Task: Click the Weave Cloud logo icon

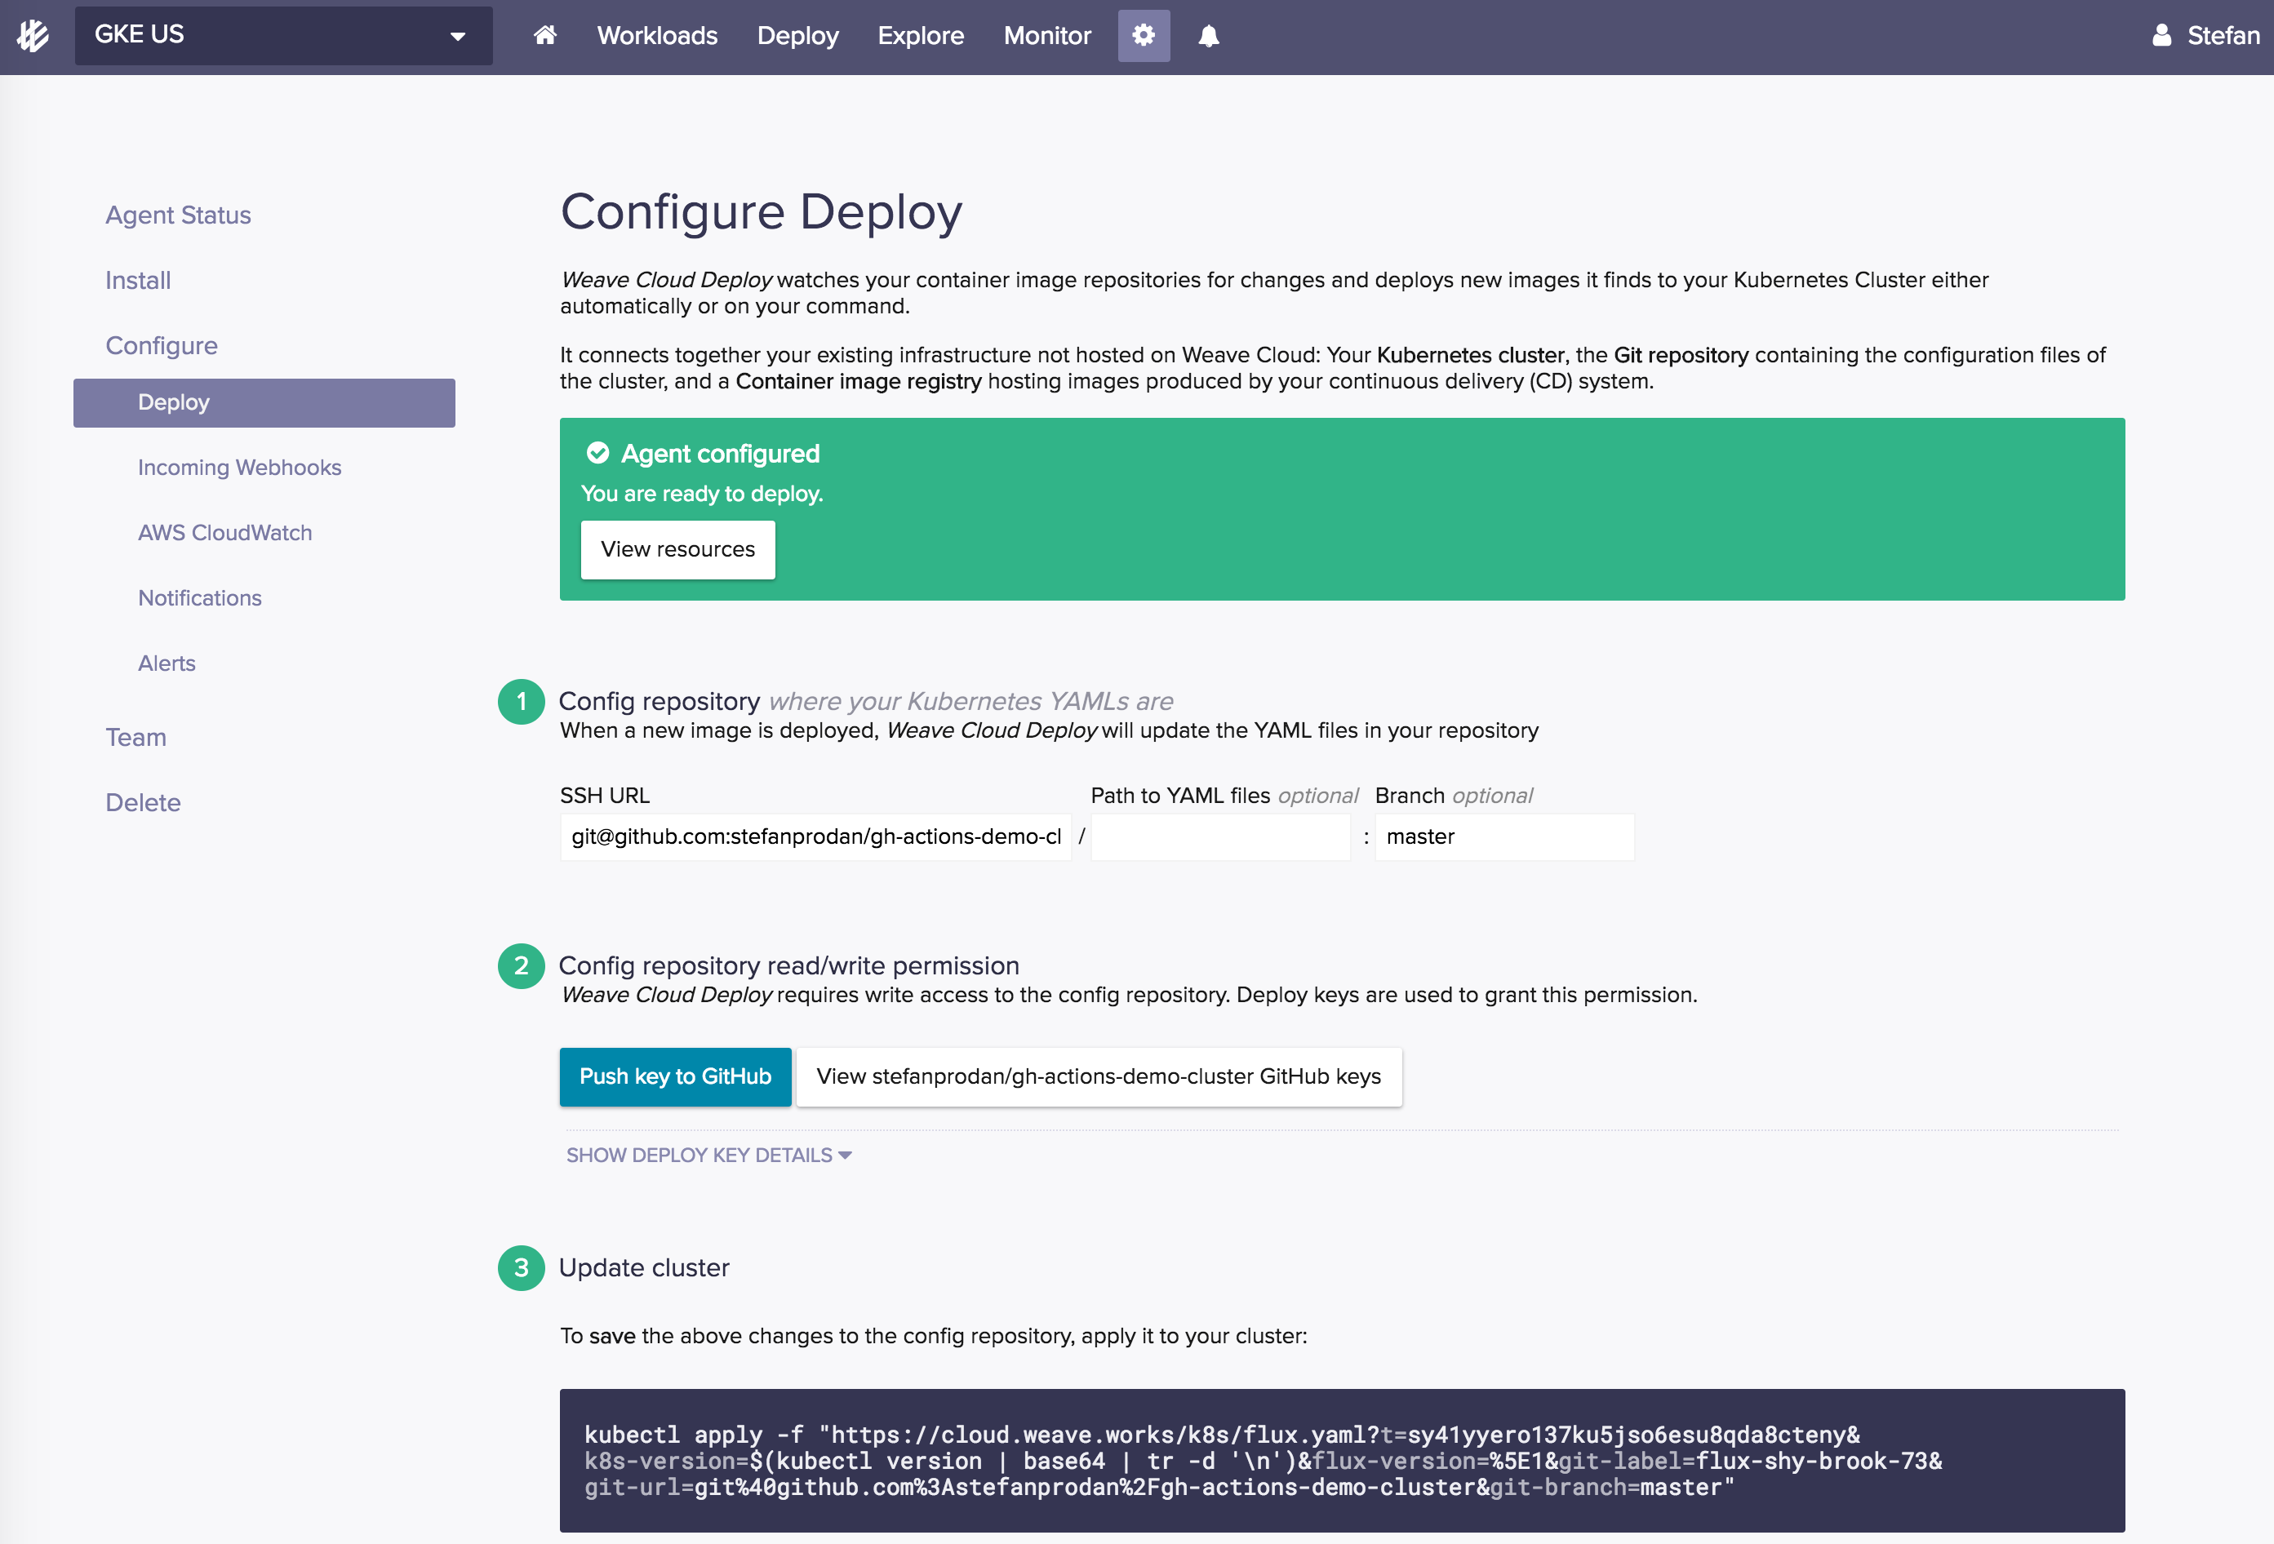Action: coord(33,36)
